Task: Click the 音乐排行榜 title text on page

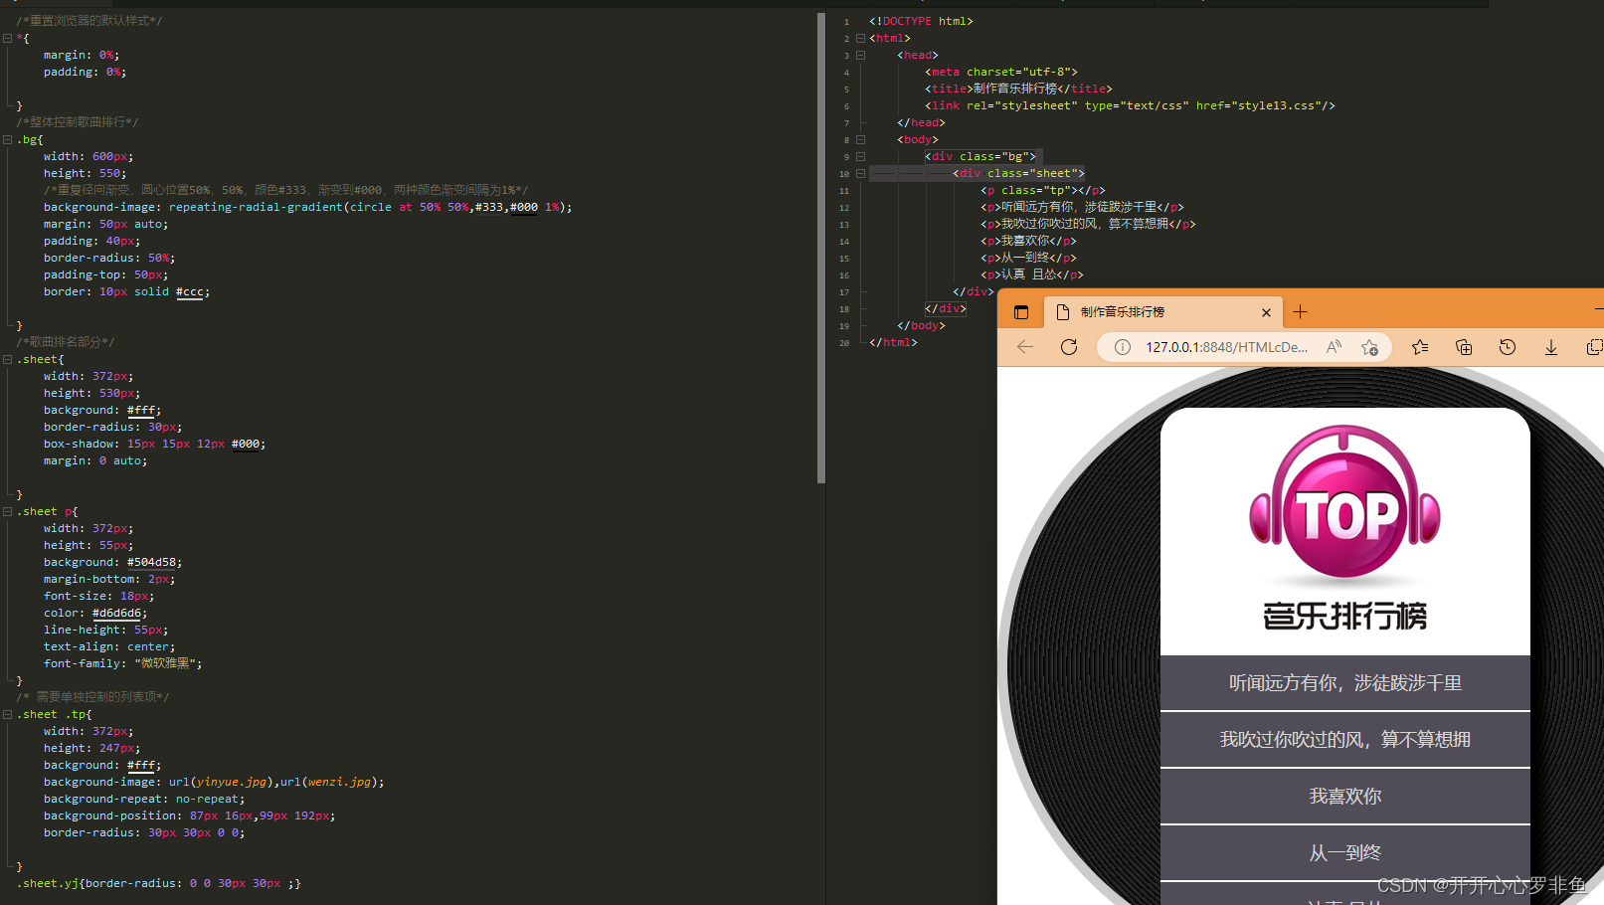Action: (1344, 616)
